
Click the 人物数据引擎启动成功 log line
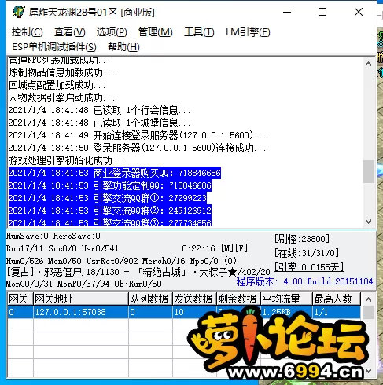point(61,98)
